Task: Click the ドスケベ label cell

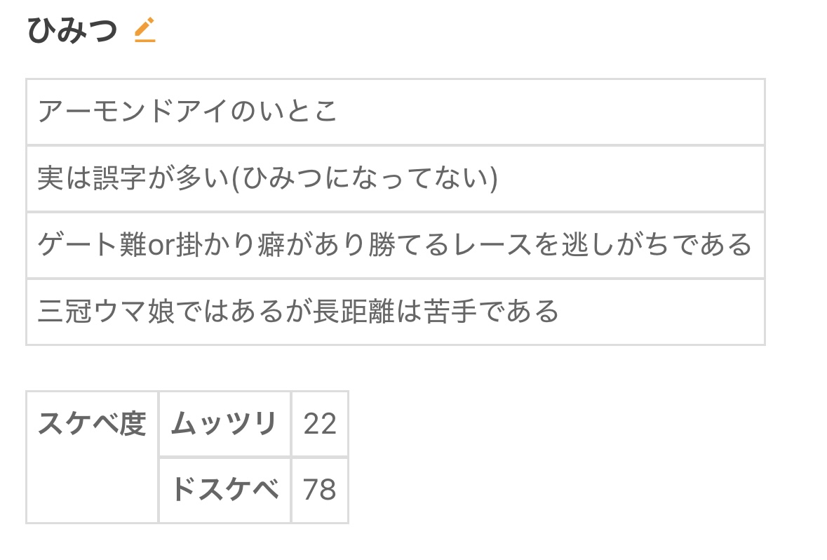Action: 224,490
